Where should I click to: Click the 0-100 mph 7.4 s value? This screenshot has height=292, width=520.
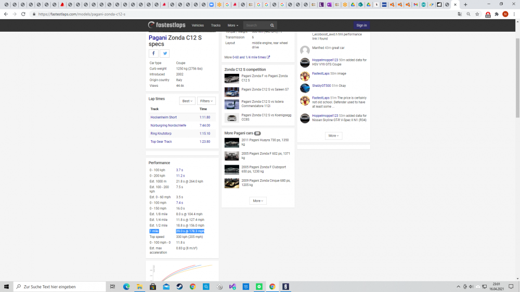179,203
